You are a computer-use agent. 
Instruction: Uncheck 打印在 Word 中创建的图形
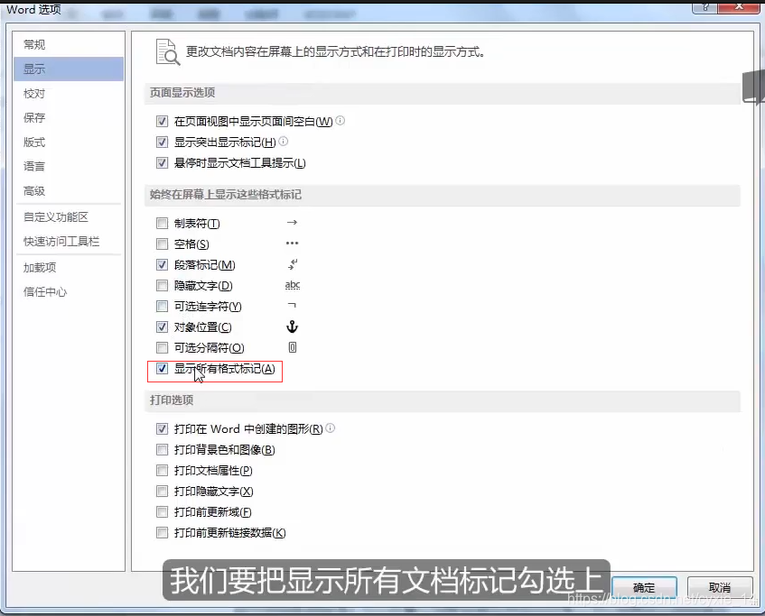click(x=162, y=429)
